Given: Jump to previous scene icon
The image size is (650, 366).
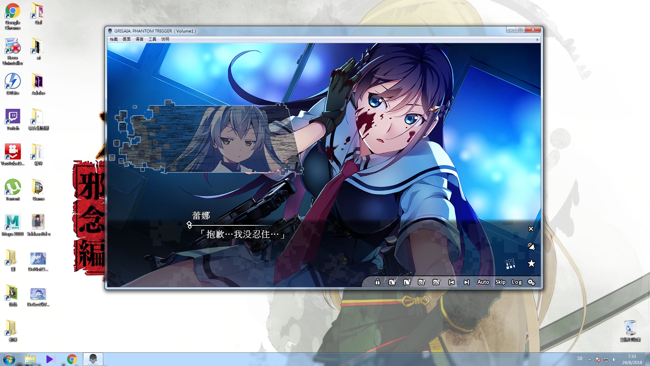Looking at the screenshot, I should pyautogui.click(x=451, y=282).
